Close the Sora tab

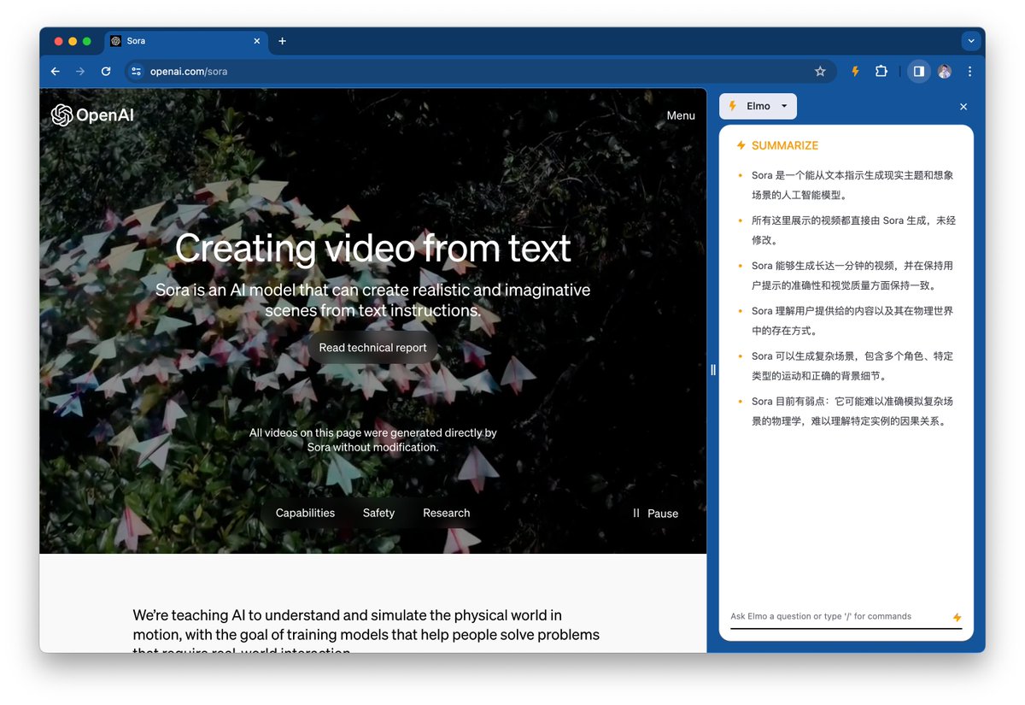[257, 41]
